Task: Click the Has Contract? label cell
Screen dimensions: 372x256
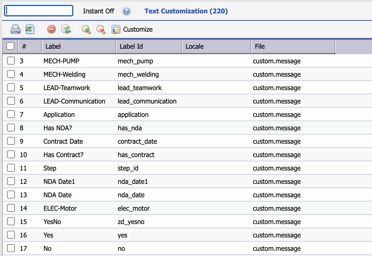Action: (63, 155)
